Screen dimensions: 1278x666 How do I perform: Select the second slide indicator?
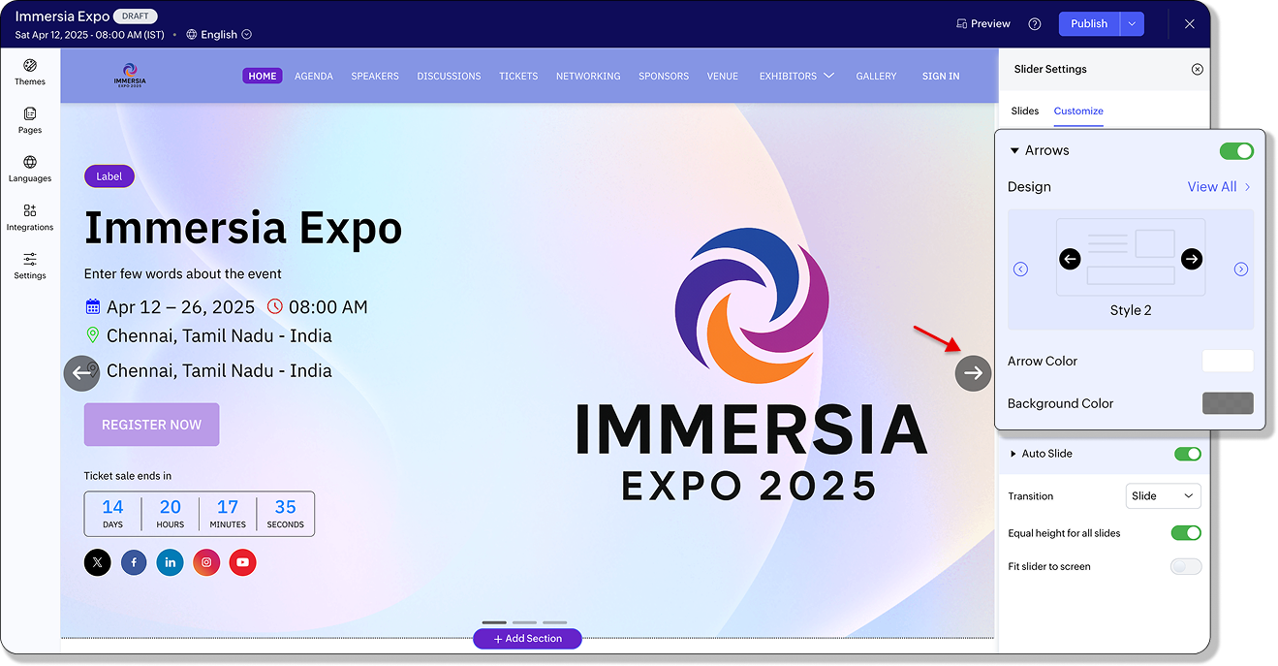pyautogui.click(x=524, y=622)
